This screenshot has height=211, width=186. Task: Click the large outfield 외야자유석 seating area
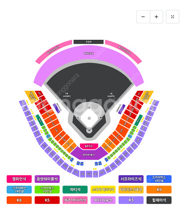89,54
